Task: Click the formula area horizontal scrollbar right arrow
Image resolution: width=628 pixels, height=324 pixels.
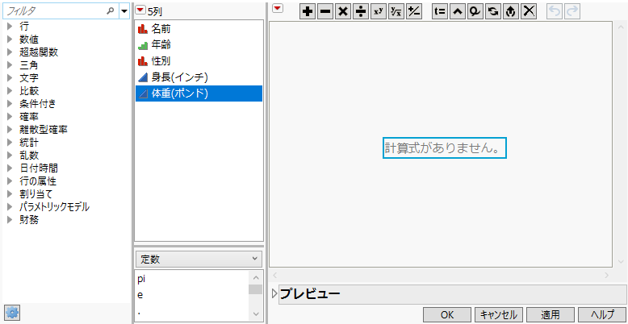Action: pos(606,275)
